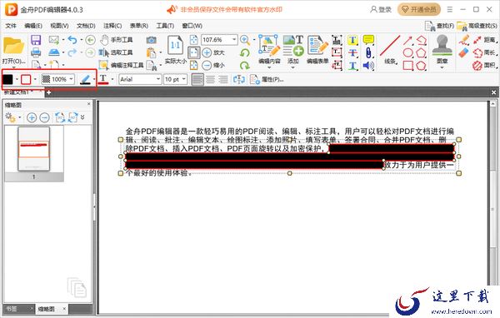The height and width of the screenshot is (318, 500).
Task: Click the black fill color swatch
Action: pyautogui.click(x=7, y=79)
